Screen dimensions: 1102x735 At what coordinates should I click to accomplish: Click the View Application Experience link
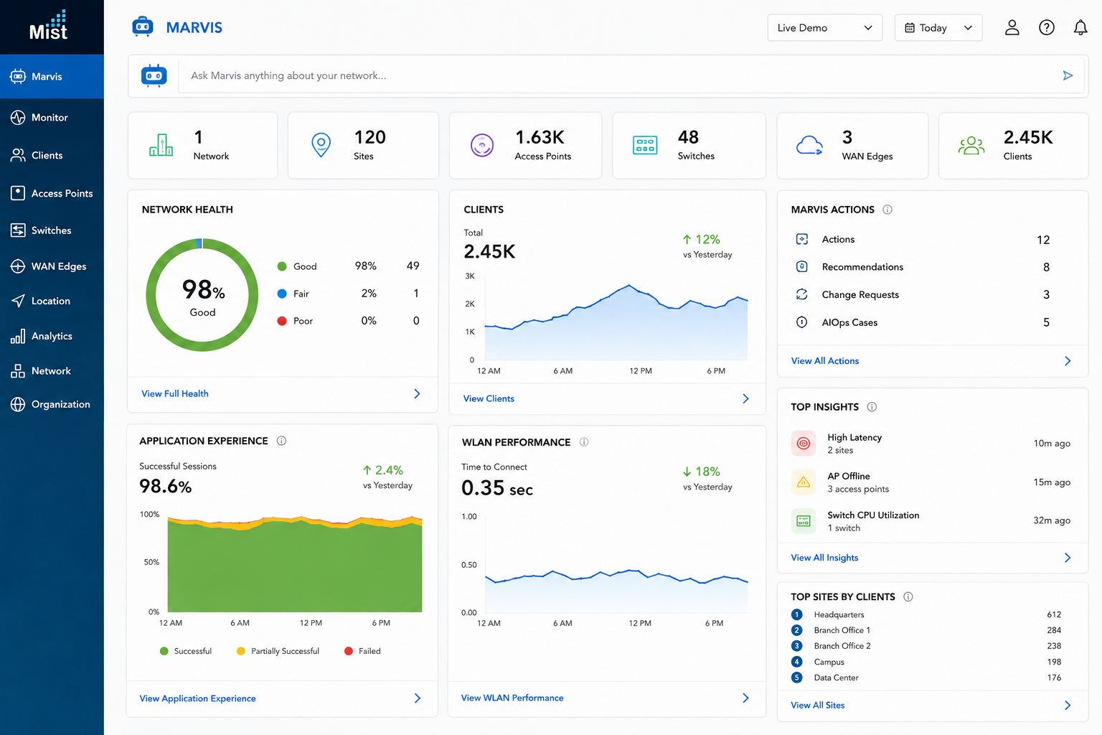coord(197,698)
